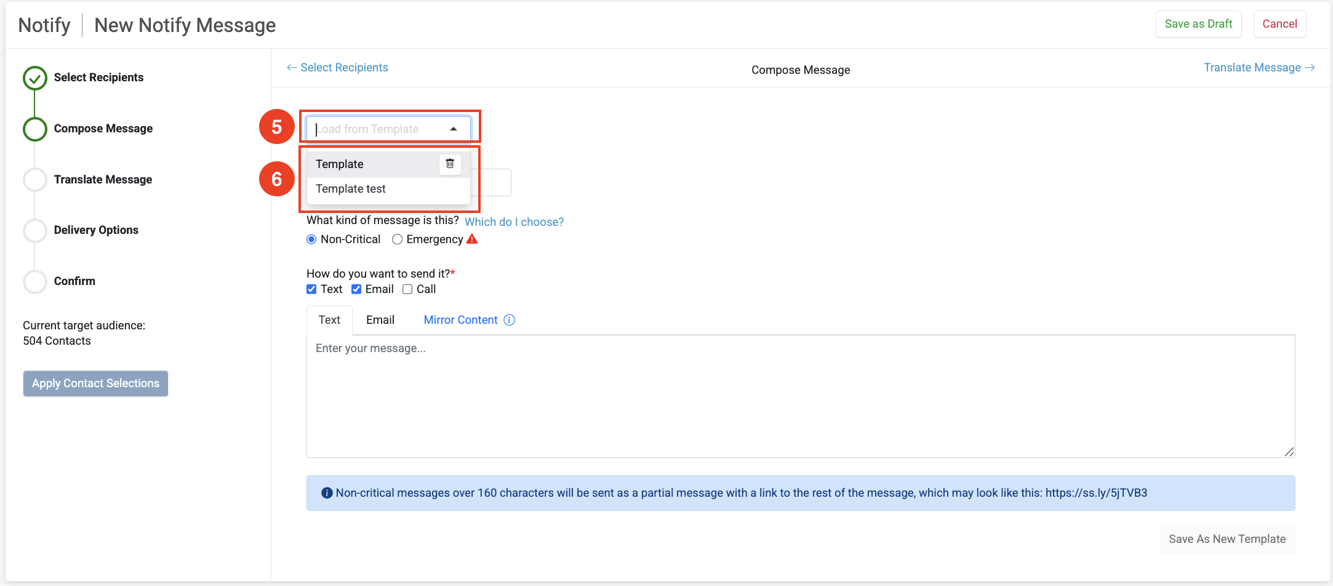Choose 'Template' option from dropdown list
The width and height of the screenshot is (1333, 586).
340,164
